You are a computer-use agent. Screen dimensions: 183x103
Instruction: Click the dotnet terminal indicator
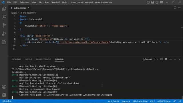click(x=148, y=59)
